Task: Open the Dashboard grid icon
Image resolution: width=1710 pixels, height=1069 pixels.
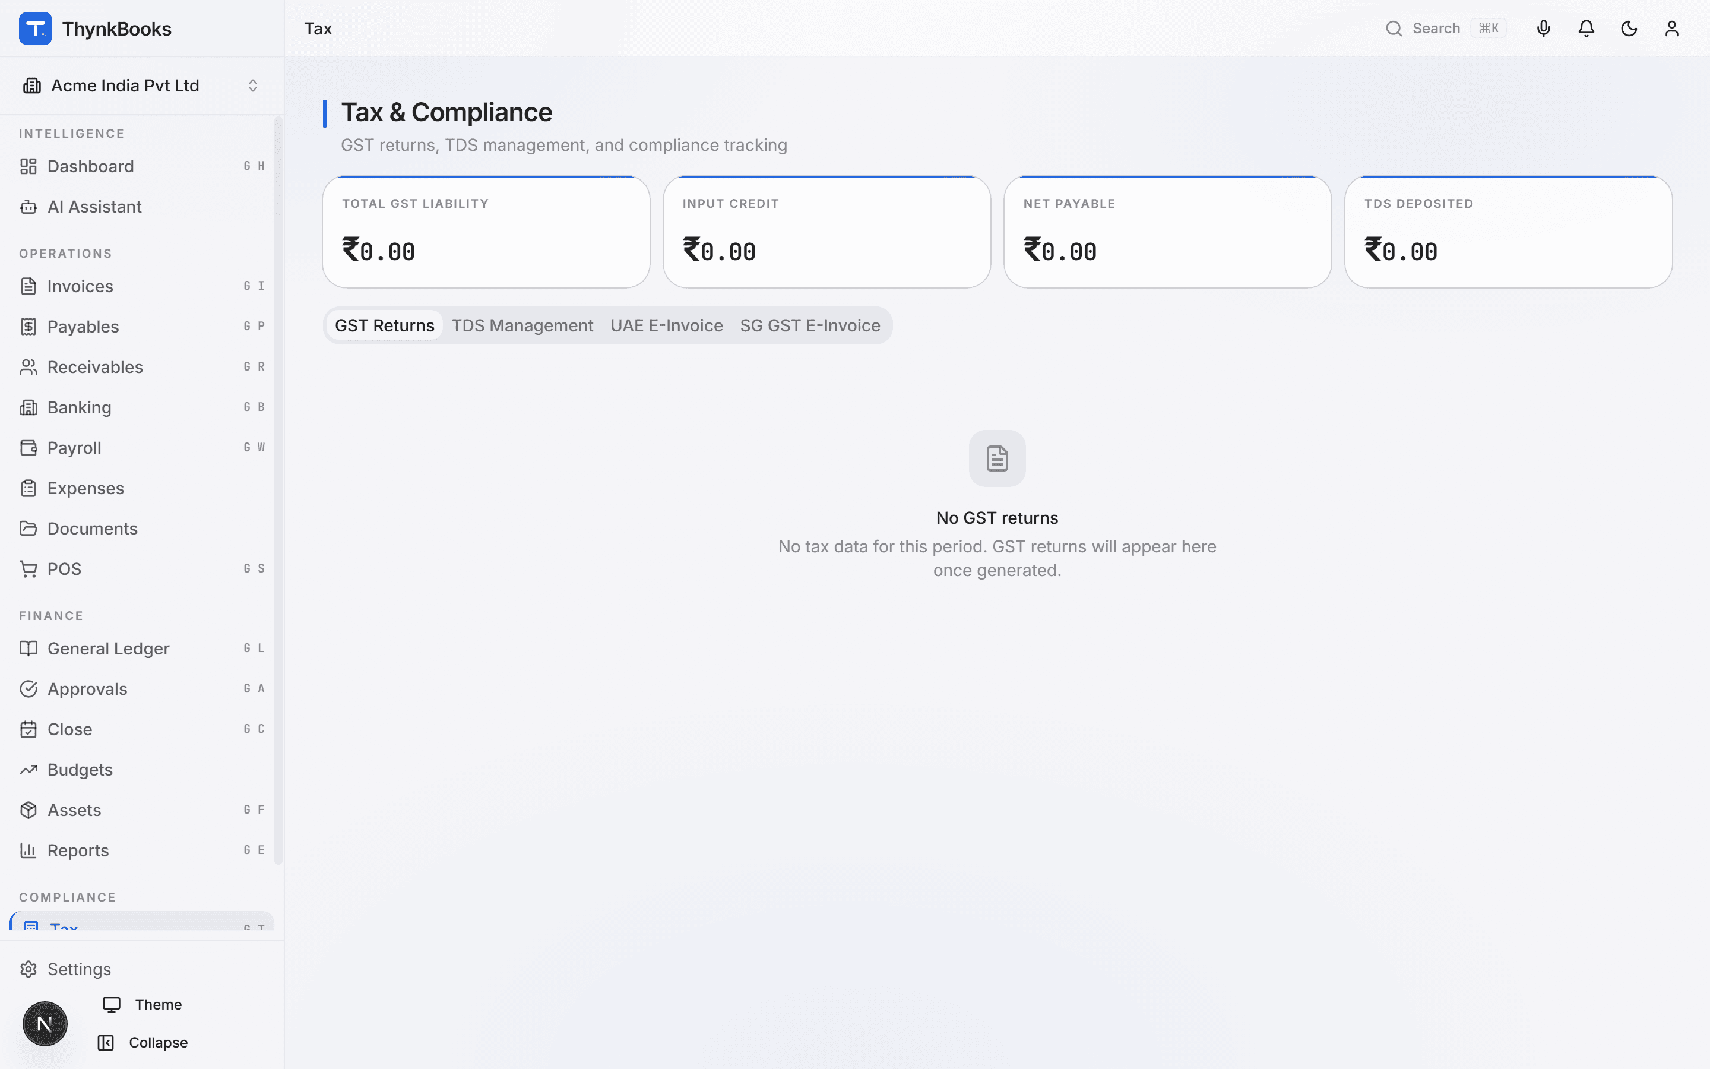Action: [x=28, y=166]
